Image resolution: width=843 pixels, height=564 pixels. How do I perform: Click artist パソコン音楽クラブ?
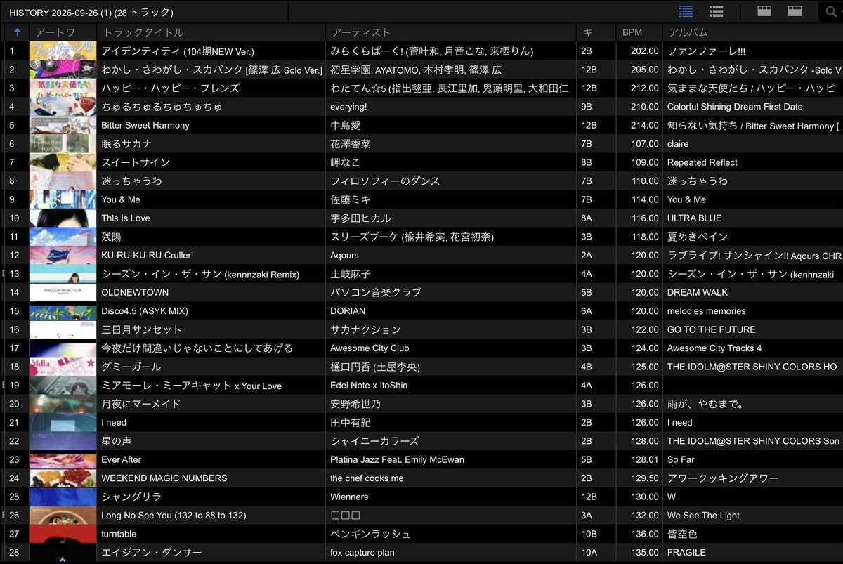pos(376,292)
